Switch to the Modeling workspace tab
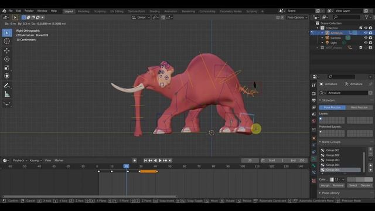Image resolution: width=375 pixels, height=211 pixels. coord(83,11)
